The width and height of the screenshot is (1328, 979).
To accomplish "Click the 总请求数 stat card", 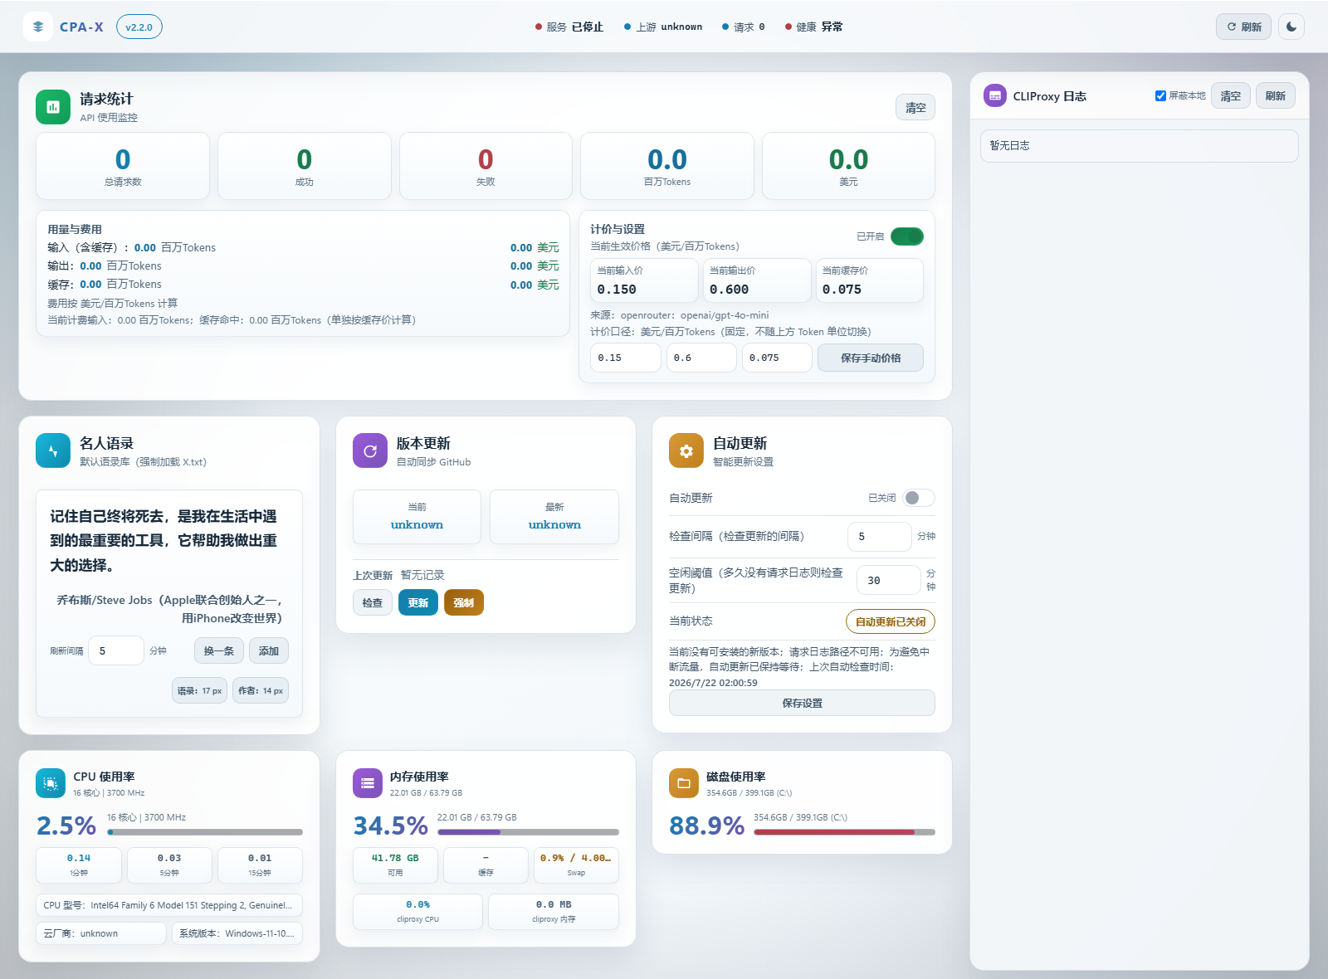I will pos(123,166).
